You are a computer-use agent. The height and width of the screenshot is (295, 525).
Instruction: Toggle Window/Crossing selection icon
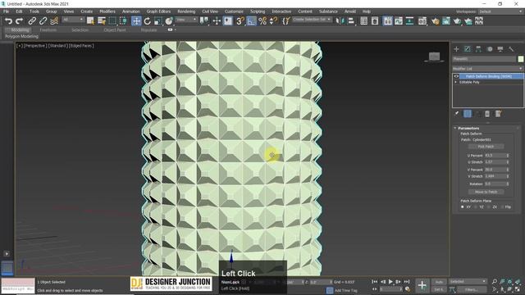tap(123, 21)
